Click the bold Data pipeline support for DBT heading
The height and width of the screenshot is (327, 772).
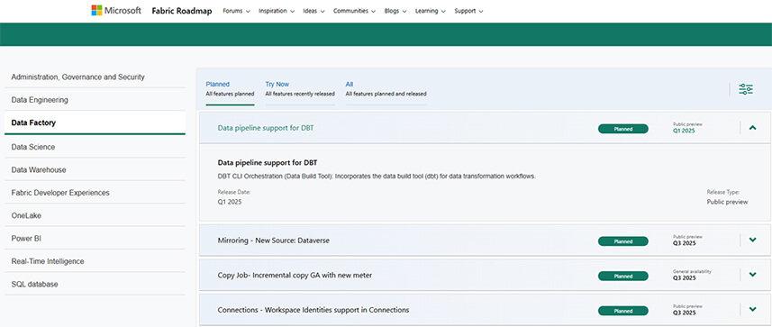point(268,162)
